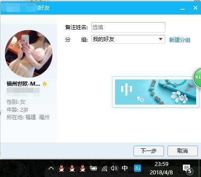Click the battery power tray icon
The height and width of the screenshot is (177, 201).
point(93,168)
